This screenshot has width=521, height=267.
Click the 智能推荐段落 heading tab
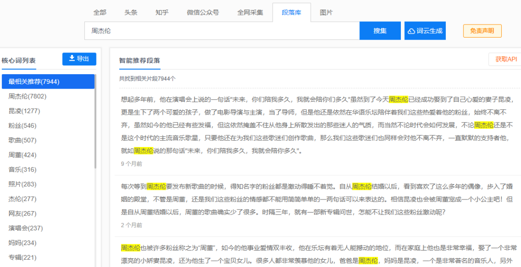click(139, 60)
